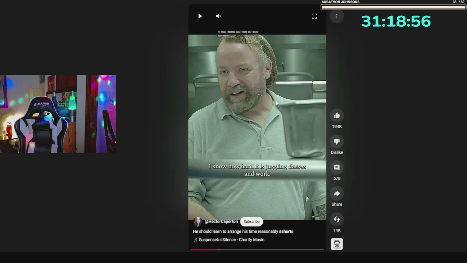Subscribe to @HectorCaperton
The width and height of the screenshot is (467, 263).
coord(251,221)
